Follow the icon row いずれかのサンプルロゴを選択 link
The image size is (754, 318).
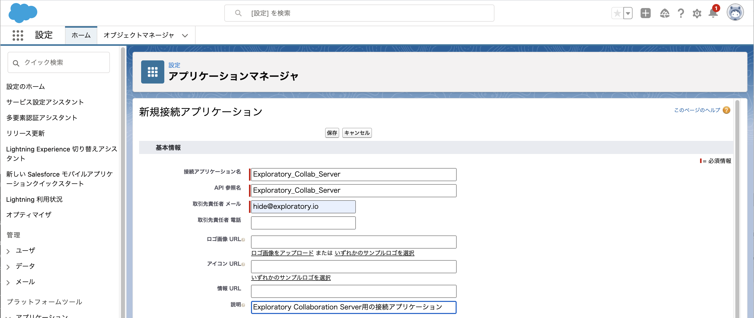pos(291,277)
